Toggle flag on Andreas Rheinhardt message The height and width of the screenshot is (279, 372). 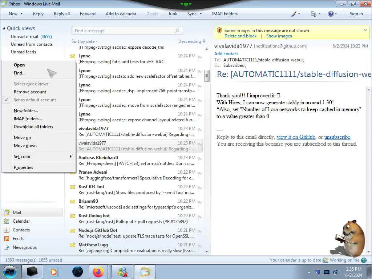pyautogui.click(x=199, y=159)
